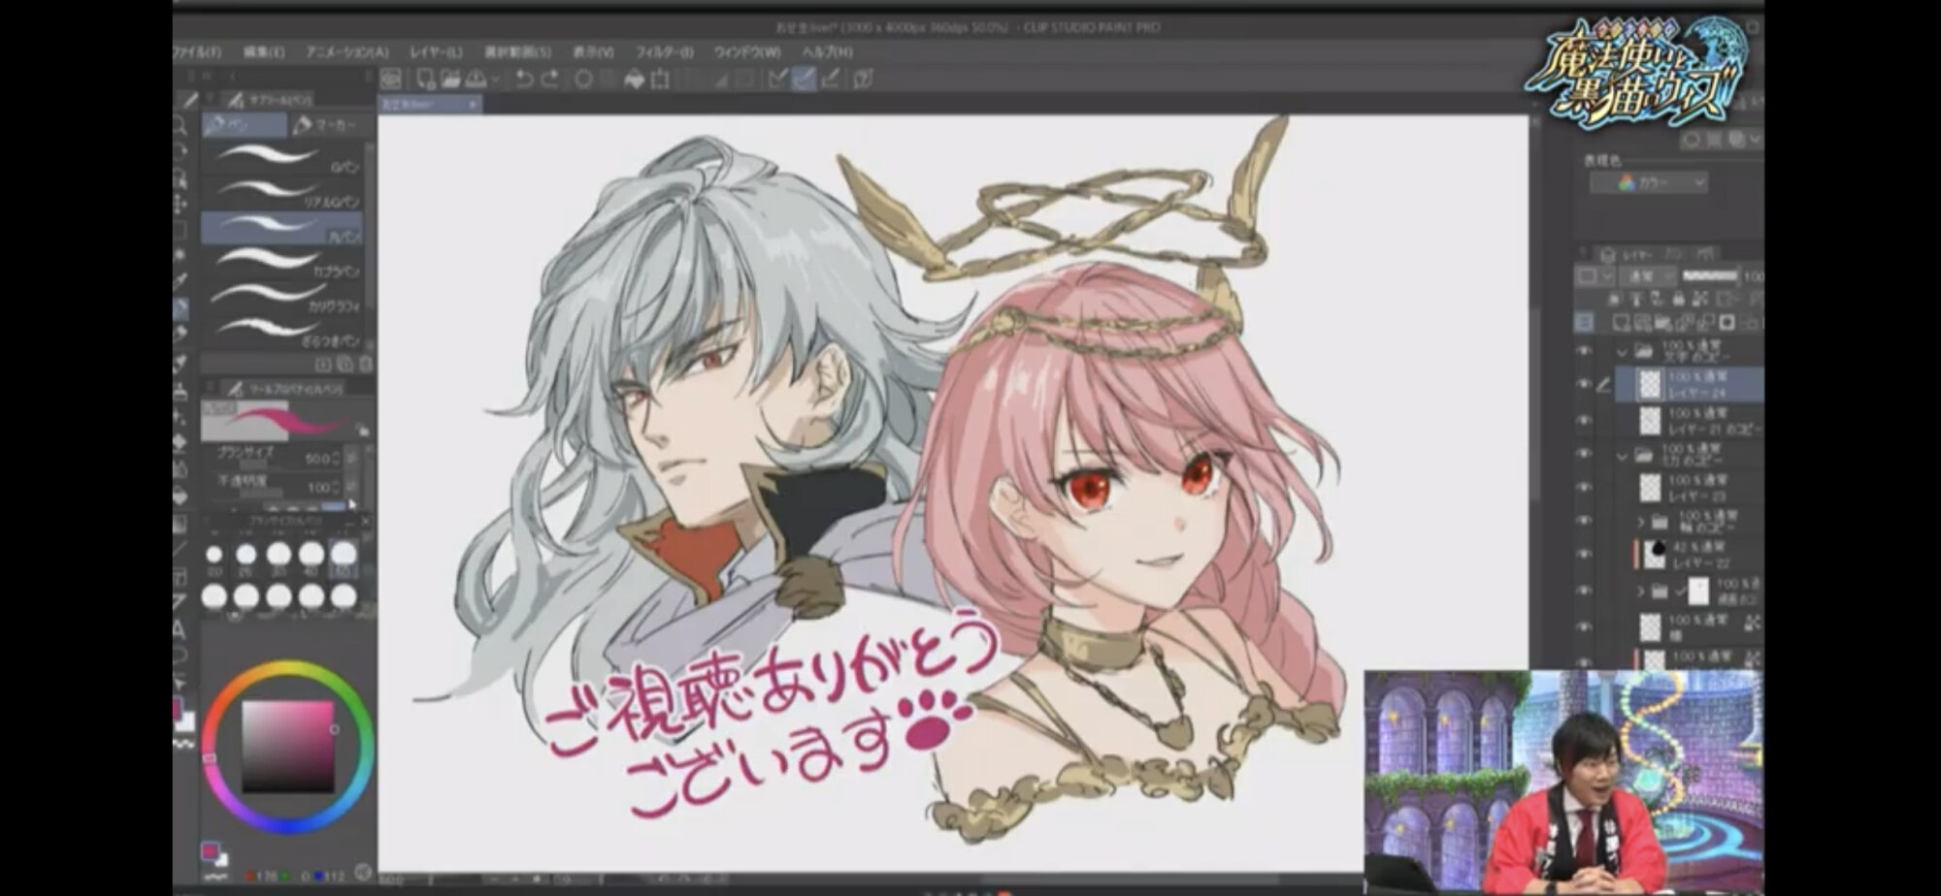1941x896 pixels.
Task: Toggle the highlighted snap-to-ruler toolbar icon
Action: (x=804, y=80)
